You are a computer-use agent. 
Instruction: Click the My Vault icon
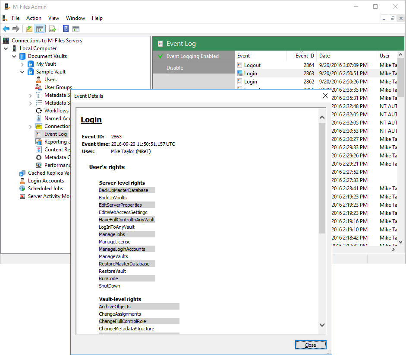coord(31,64)
